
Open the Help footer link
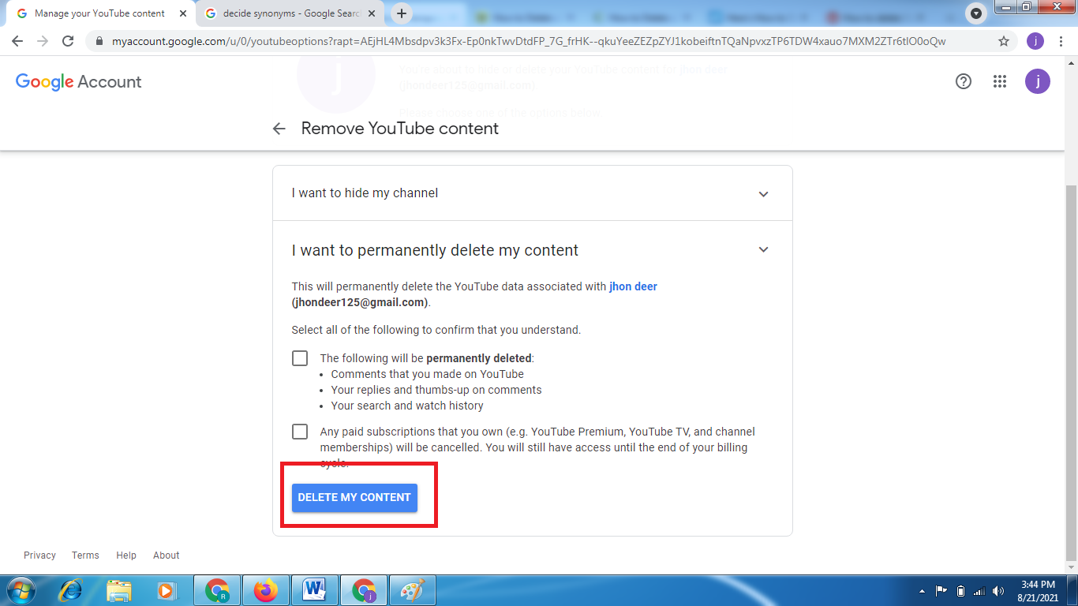[x=126, y=555]
